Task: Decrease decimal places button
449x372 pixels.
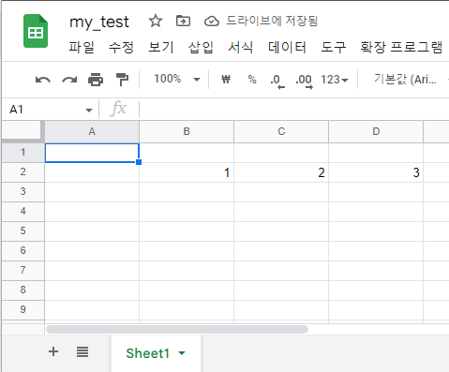Action: (x=277, y=82)
